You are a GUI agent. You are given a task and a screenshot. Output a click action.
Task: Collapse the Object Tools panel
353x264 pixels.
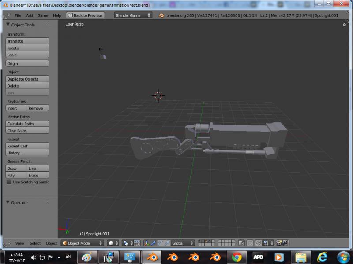(x=8, y=25)
